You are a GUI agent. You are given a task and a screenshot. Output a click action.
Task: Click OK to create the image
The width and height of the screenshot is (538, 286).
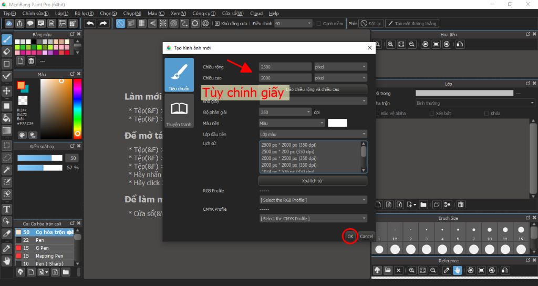pyautogui.click(x=350, y=236)
